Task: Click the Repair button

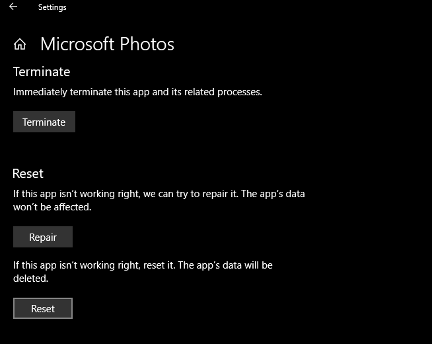Action: point(43,237)
